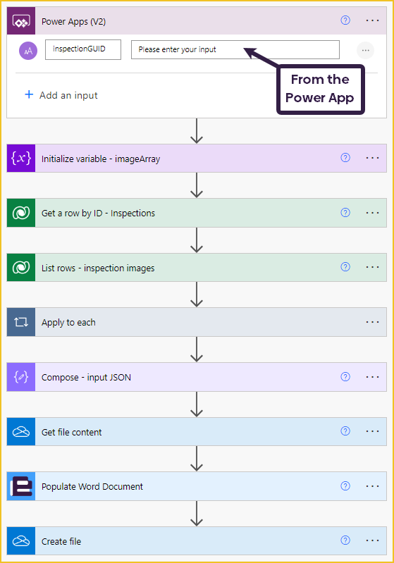
Task: Open options menu for inspectionGUID input
Action: (x=365, y=50)
